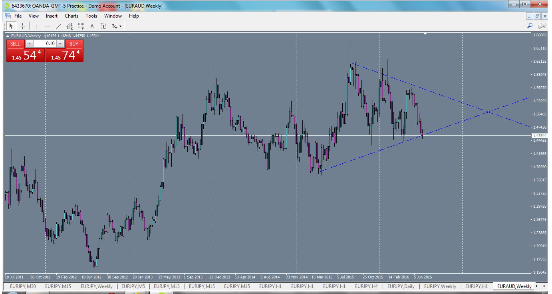Edit the lot size value 0.10
The width and height of the screenshot is (552, 294).
pyautogui.click(x=50, y=43)
